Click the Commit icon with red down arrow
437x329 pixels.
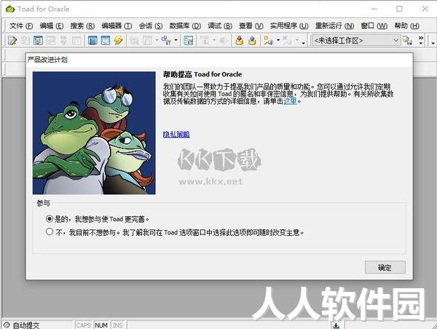pos(239,41)
